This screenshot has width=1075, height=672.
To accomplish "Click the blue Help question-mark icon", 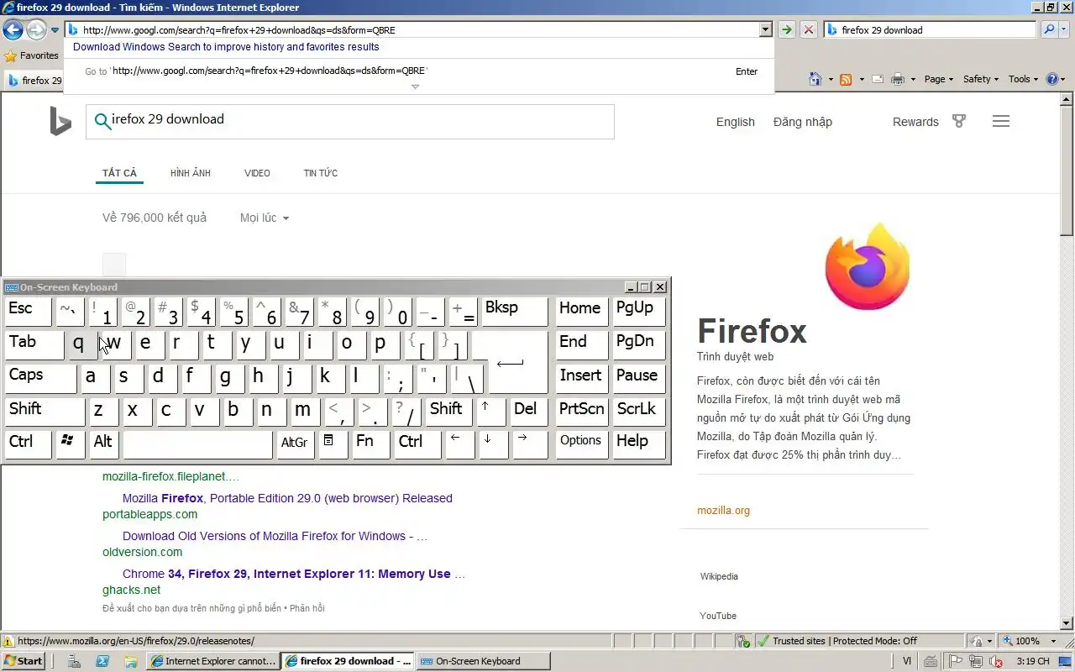I will (1052, 79).
